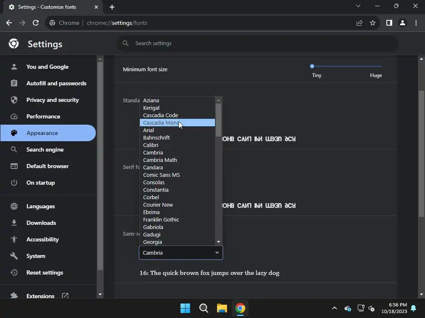
Task: Click font list scroll-down arrow
Action: click(218, 242)
